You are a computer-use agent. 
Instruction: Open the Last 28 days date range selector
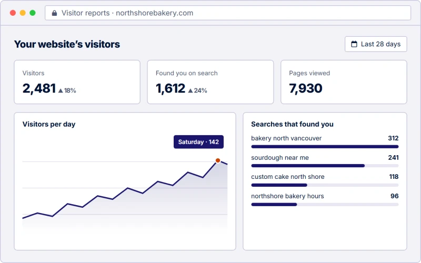click(376, 44)
